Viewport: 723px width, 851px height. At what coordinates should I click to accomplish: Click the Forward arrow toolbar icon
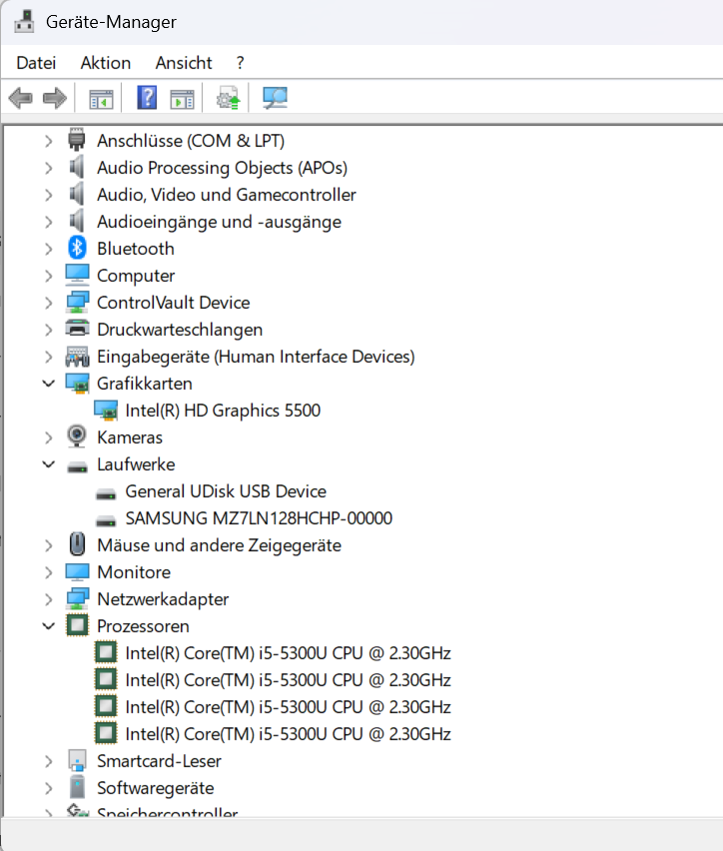pyautogui.click(x=54, y=98)
